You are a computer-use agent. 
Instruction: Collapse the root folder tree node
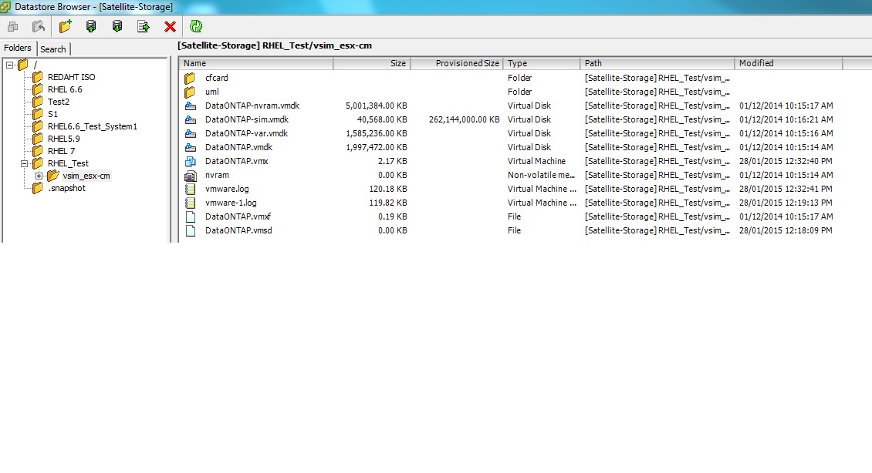pyautogui.click(x=9, y=65)
